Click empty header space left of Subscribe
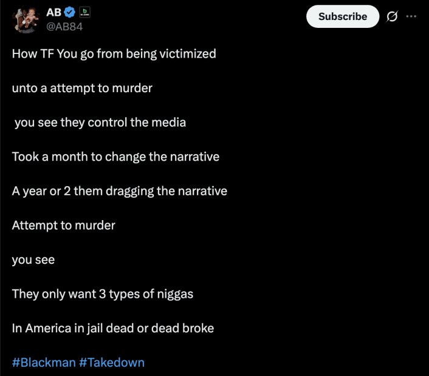The height and width of the screenshot is (376, 429). point(197,16)
